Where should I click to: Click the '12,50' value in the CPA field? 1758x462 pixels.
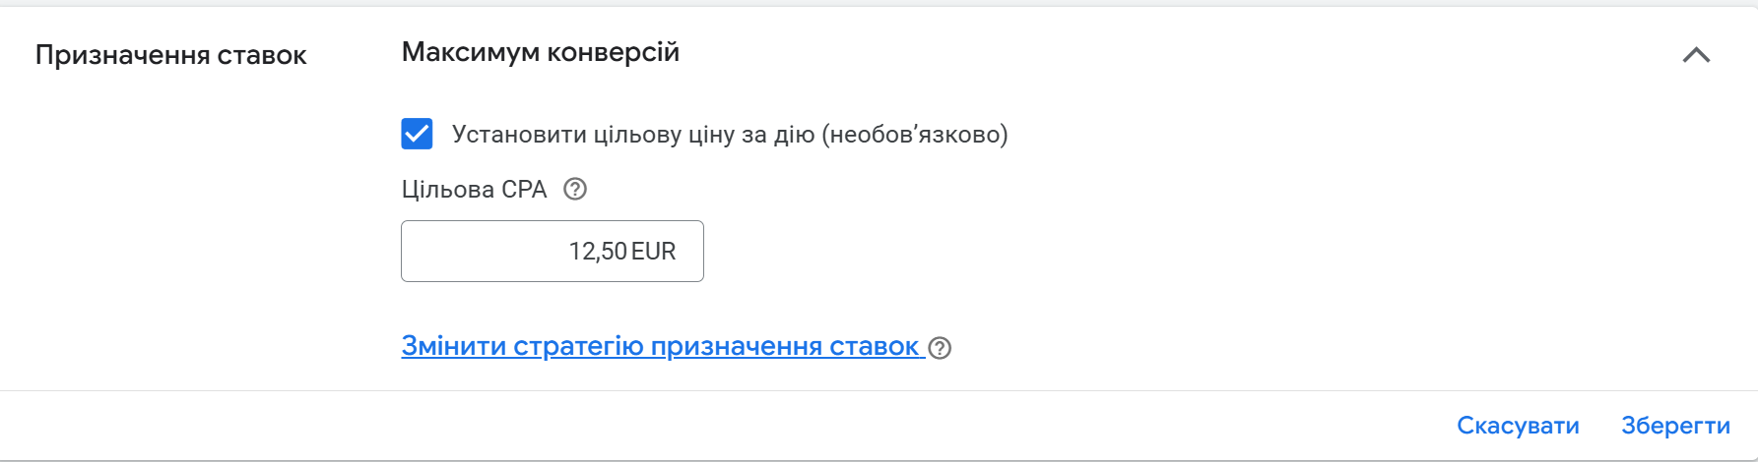597,252
